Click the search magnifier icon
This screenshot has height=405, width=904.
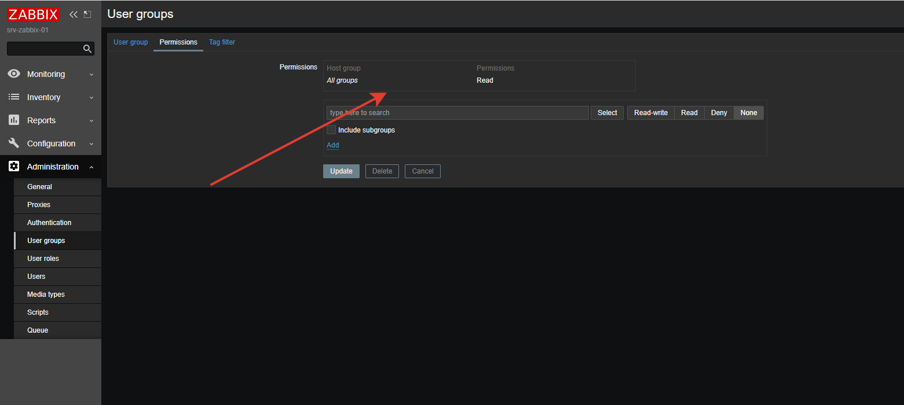click(x=87, y=49)
